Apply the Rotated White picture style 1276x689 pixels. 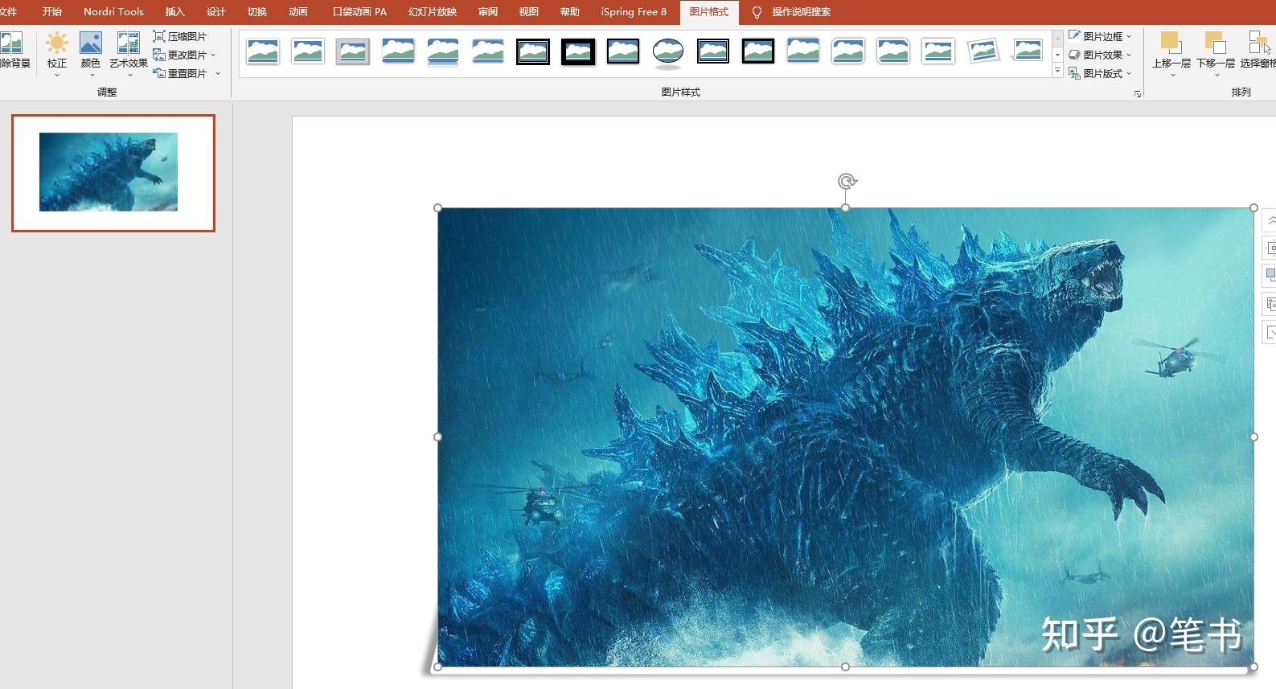(983, 51)
